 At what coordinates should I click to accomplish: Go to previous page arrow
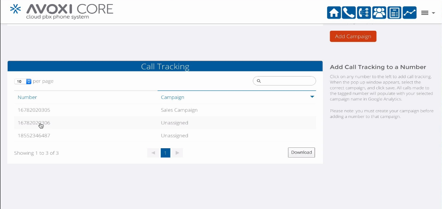click(x=153, y=153)
